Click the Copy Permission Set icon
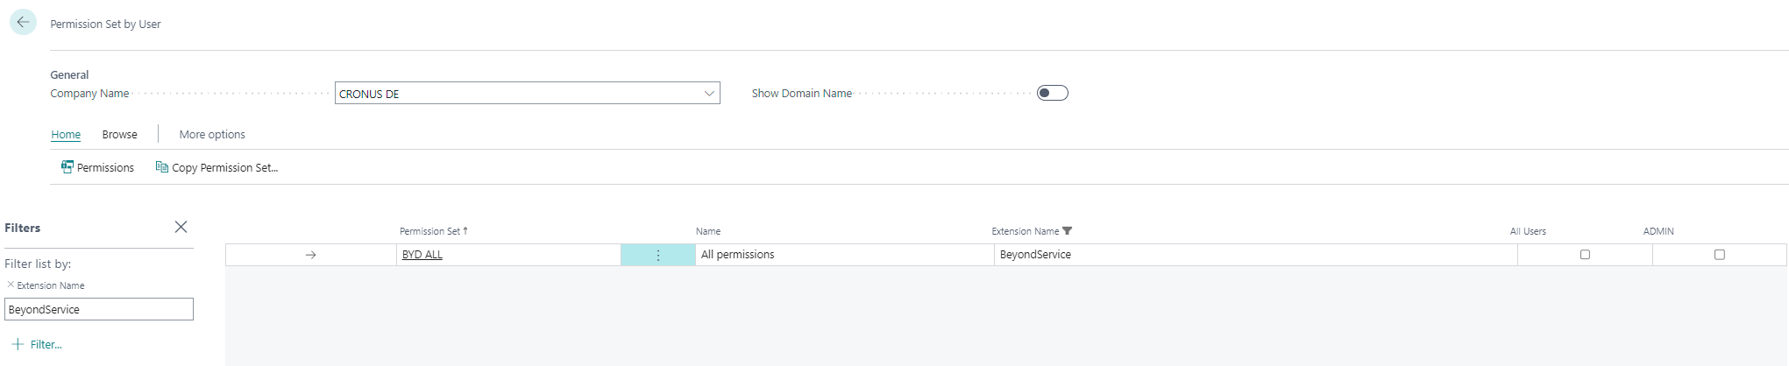Image resolution: width=1789 pixels, height=366 pixels. click(x=161, y=167)
